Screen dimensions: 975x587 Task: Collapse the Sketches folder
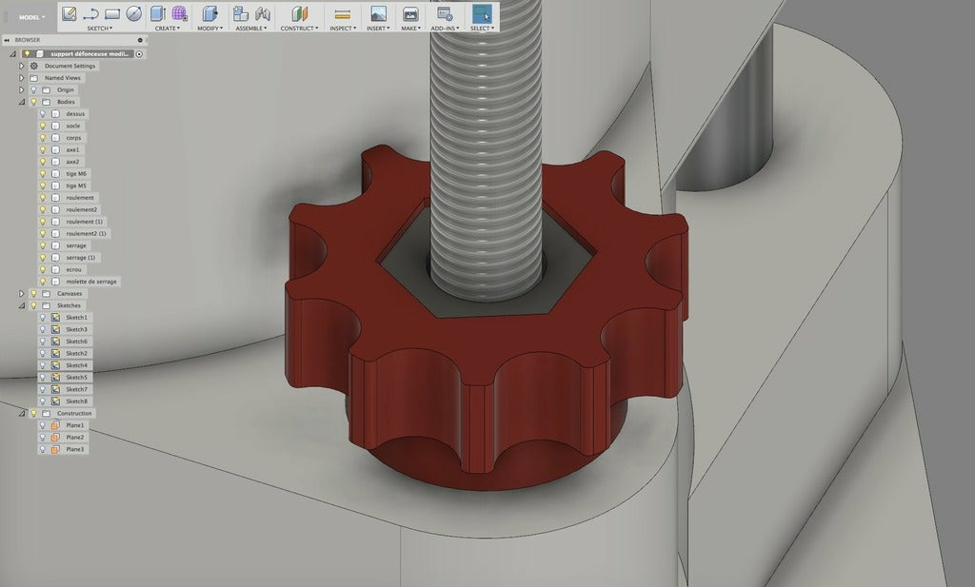(22, 305)
